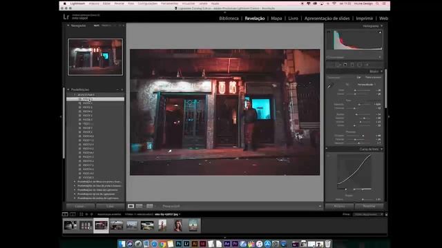
Task: Open After Effects from the Dock
Action: [227, 244]
